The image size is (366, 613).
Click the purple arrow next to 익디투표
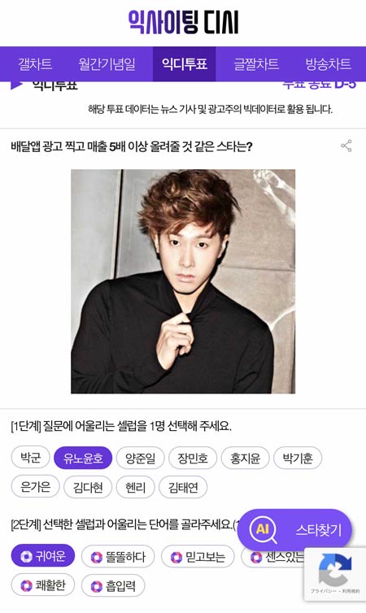(x=17, y=85)
